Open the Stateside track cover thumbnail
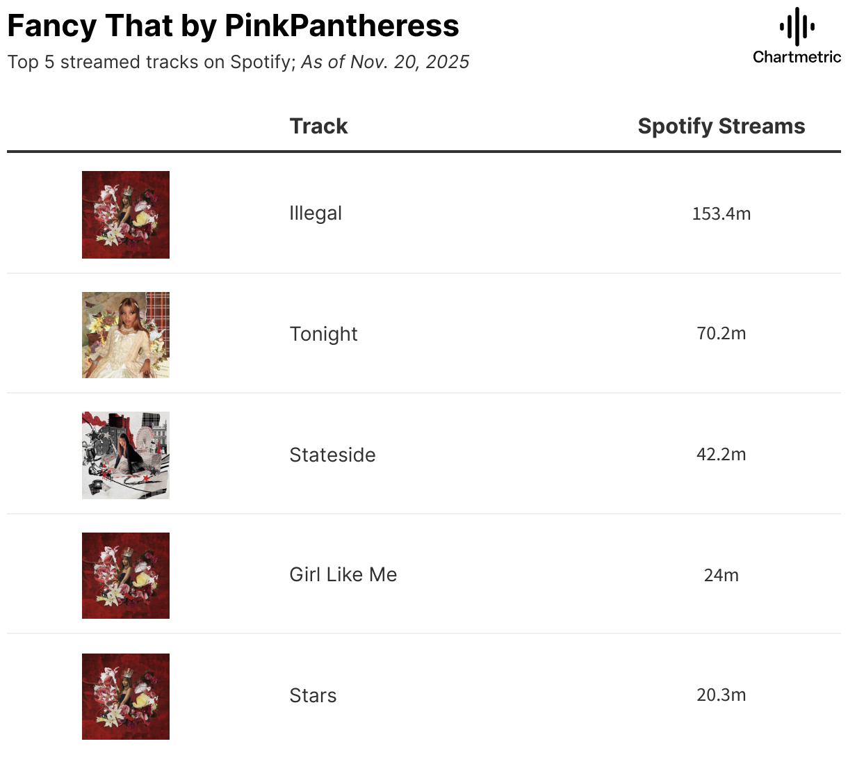This screenshot has height=762, width=848. tap(126, 455)
